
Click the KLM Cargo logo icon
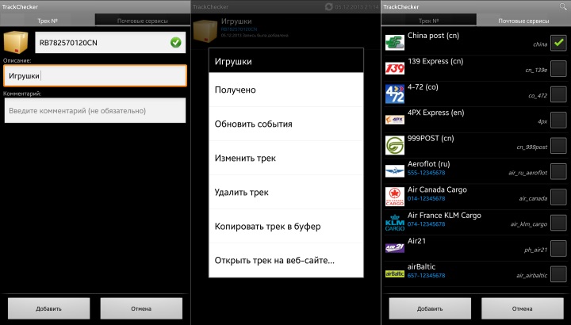click(x=395, y=223)
